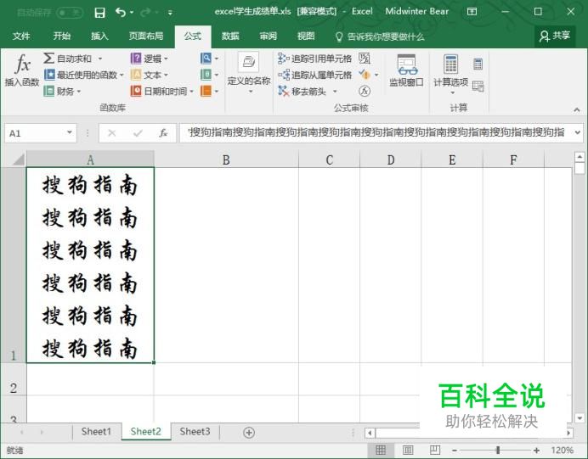This screenshot has height=459, width=588.
Task: Expand the AutoSum dropdown arrow
Action: click(100, 59)
